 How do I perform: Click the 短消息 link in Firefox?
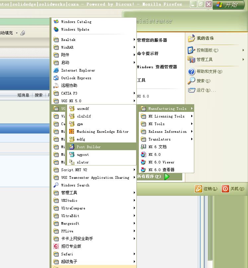23,95
